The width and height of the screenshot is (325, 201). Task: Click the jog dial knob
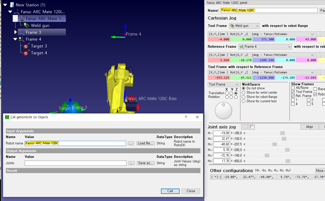click(x=224, y=110)
